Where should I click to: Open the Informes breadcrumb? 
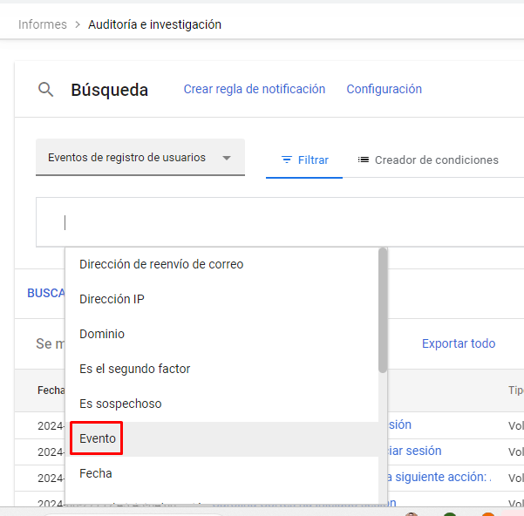[x=43, y=24]
